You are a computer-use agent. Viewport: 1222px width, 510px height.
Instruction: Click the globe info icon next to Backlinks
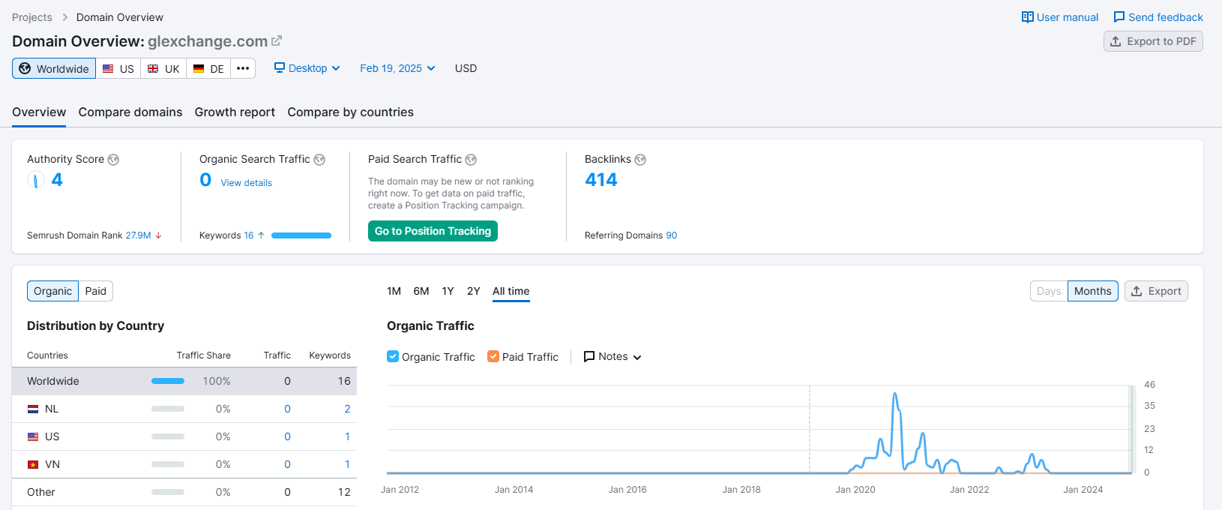(x=640, y=160)
